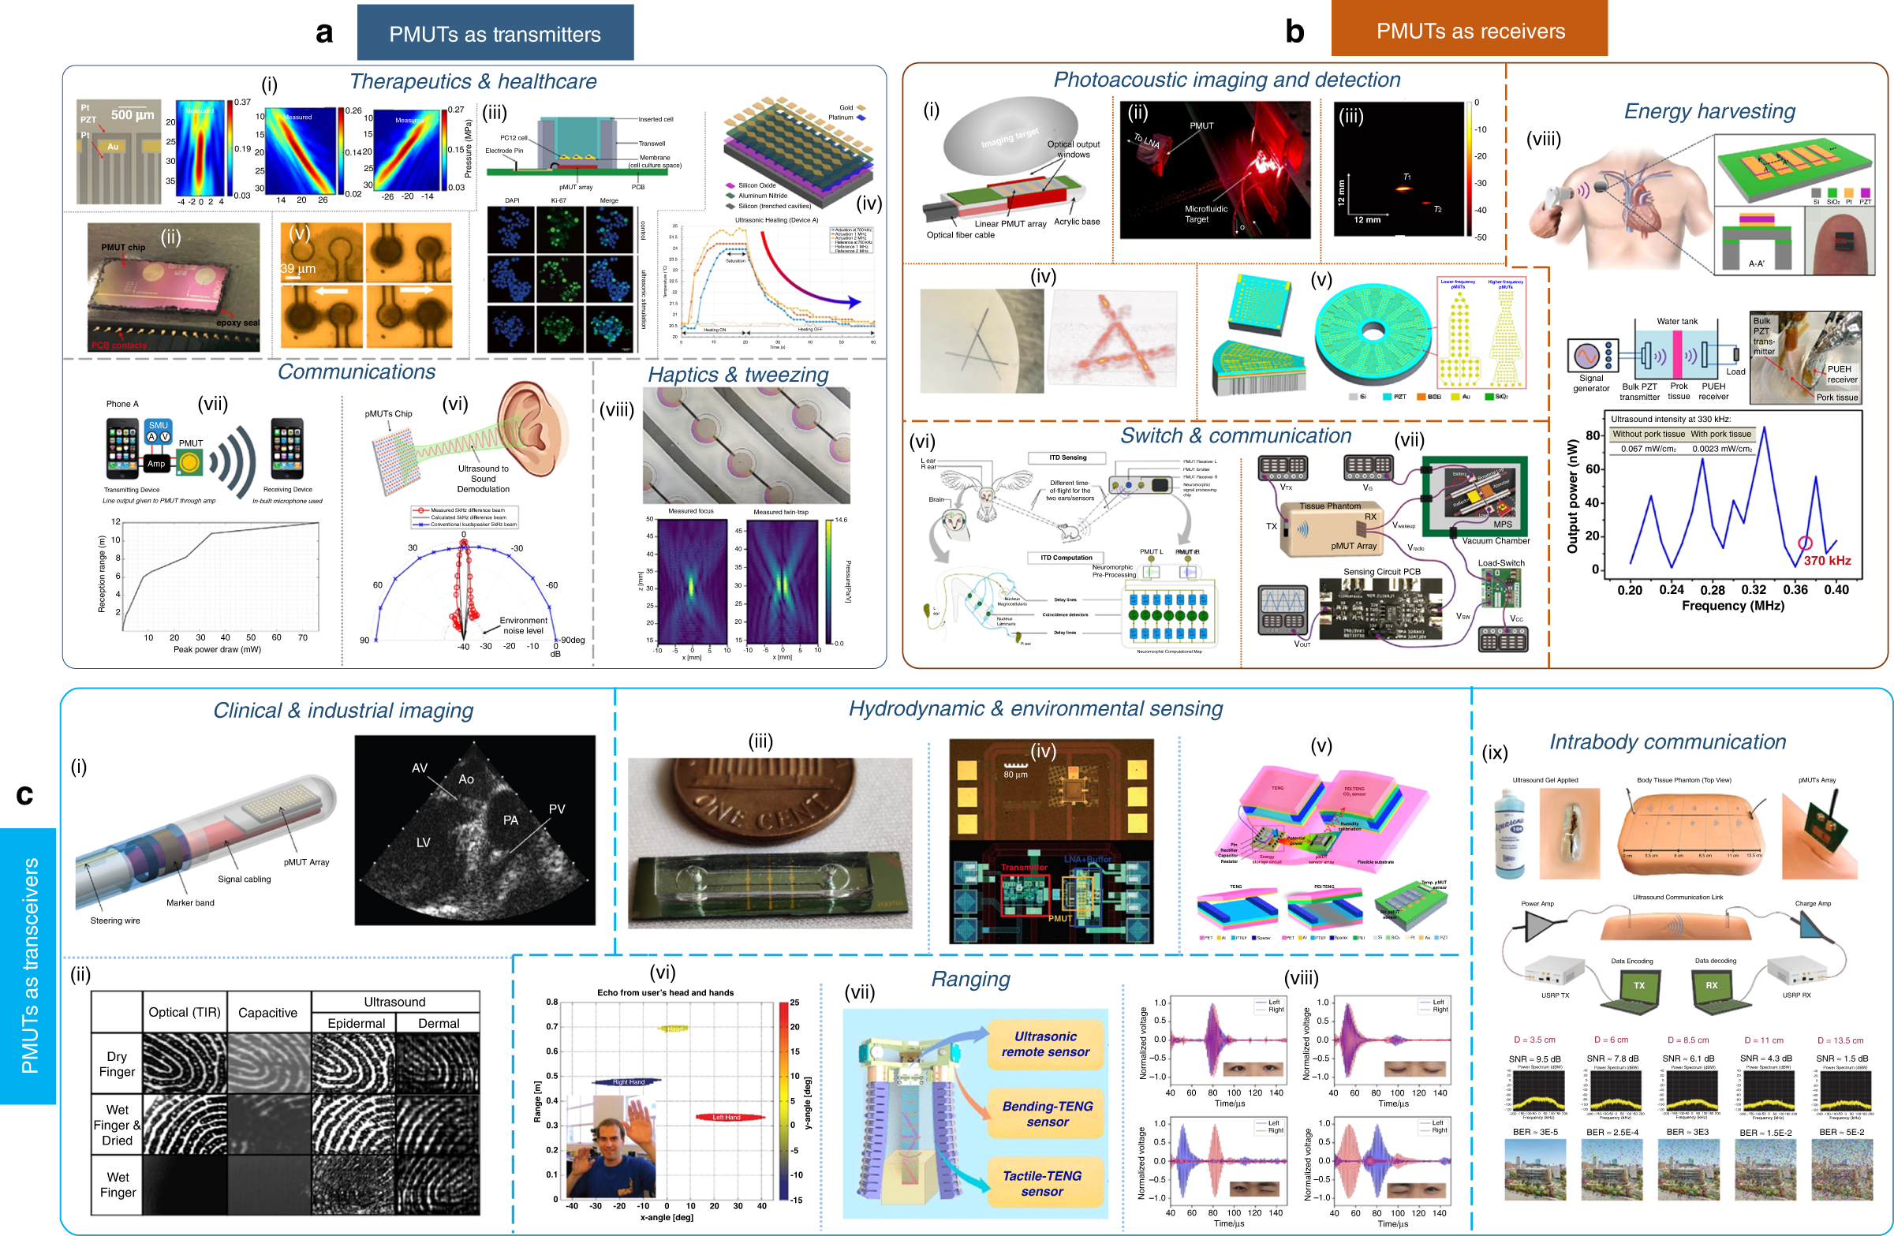The height and width of the screenshot is (1236, 1894).
Task: Click the transmitting Phone A icon
Action: pyautogui.click(x=121, y=449)
